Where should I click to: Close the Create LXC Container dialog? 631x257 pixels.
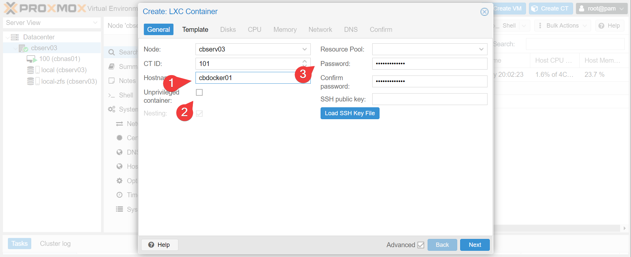[485, 12]
